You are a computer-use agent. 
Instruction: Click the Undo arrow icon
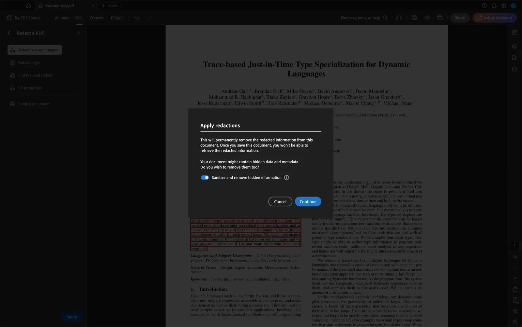pos(137,18)
